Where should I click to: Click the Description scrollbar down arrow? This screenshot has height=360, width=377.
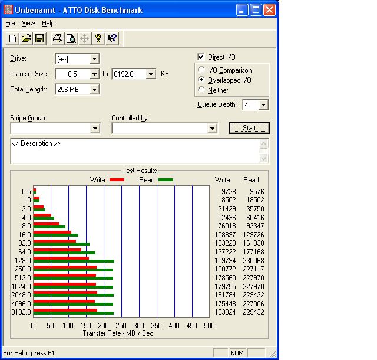263,158
